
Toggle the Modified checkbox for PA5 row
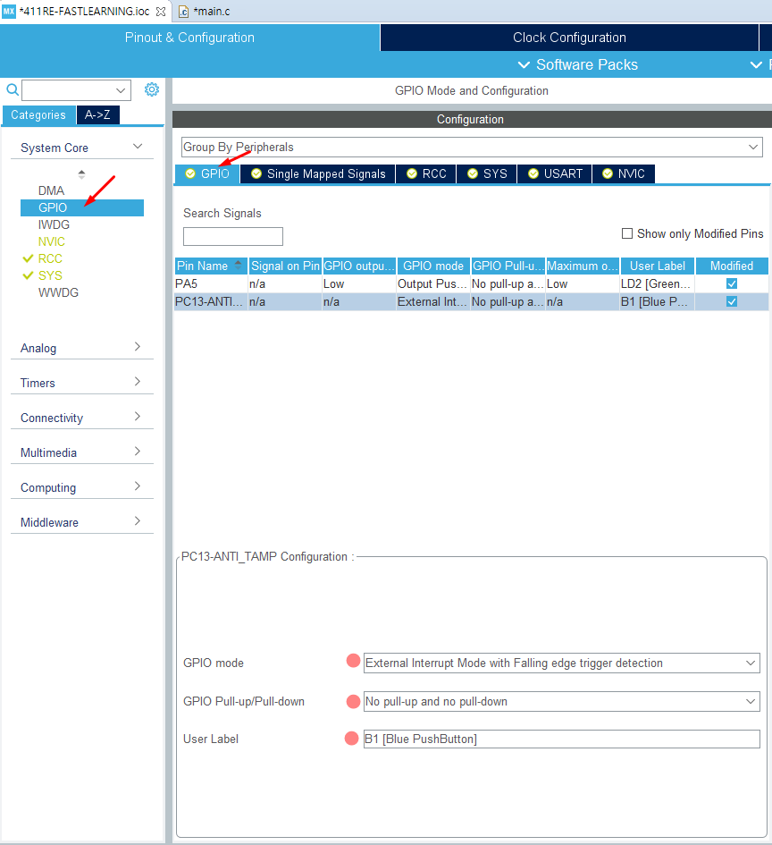pyautogui.click(x=732, y=283)
